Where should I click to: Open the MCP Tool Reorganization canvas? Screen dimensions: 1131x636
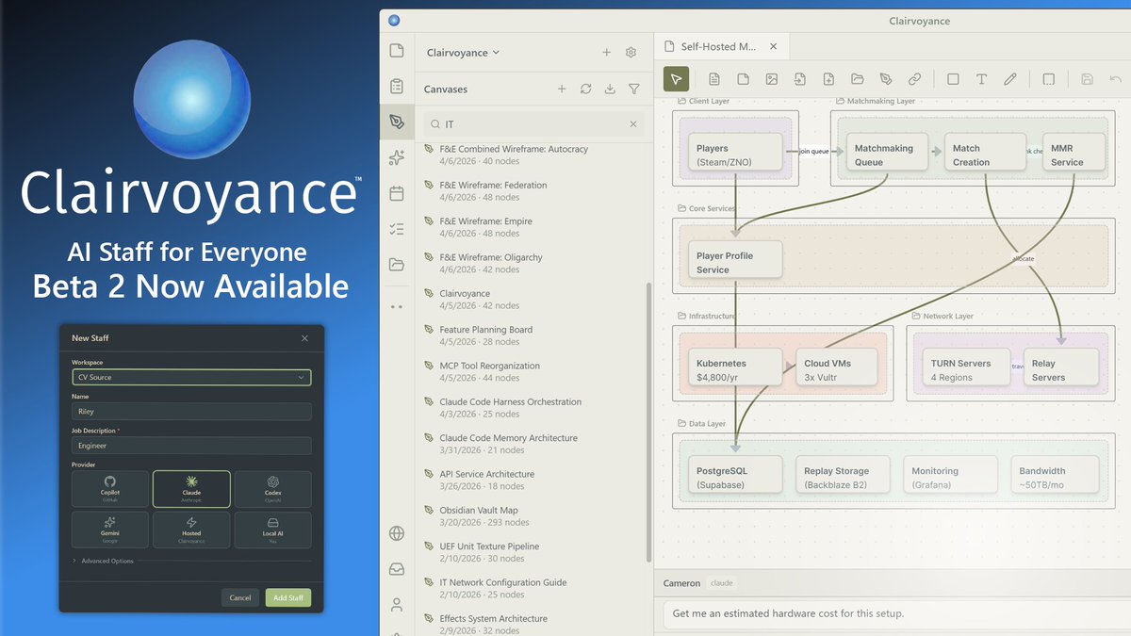point(533,371)
